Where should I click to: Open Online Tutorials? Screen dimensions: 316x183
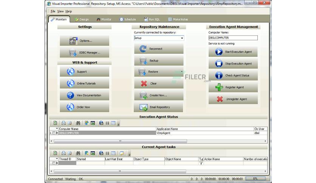coord(84,84)
